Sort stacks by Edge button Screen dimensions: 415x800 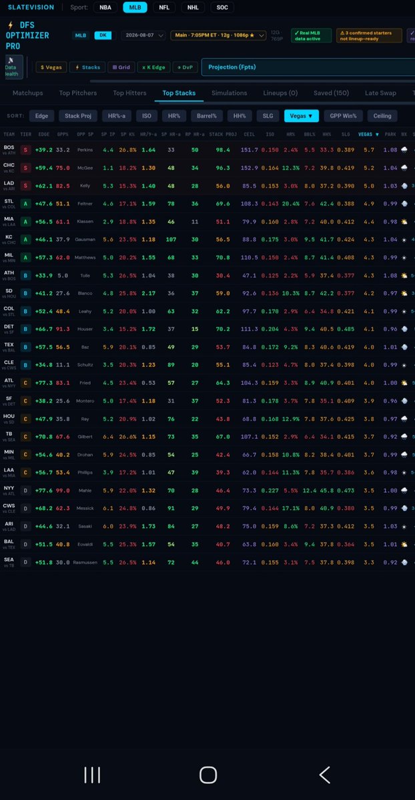[x=42, y=116]
